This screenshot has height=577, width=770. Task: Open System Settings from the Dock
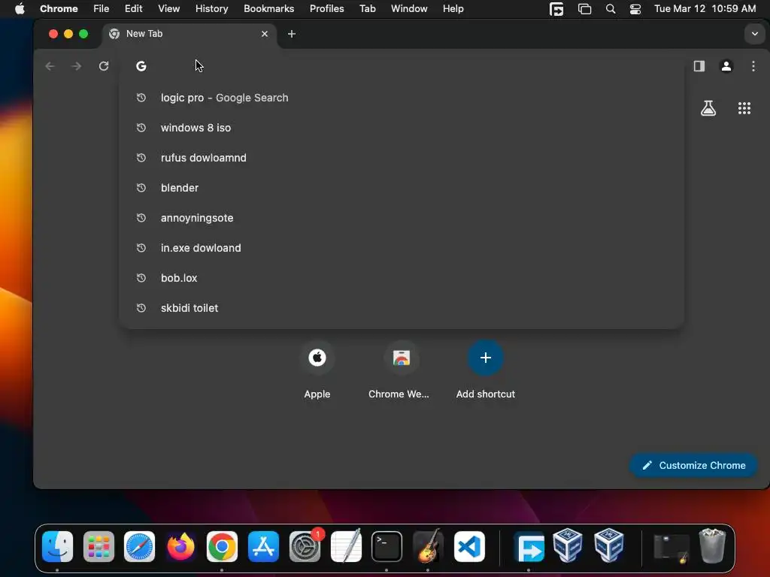click(305, 546)
